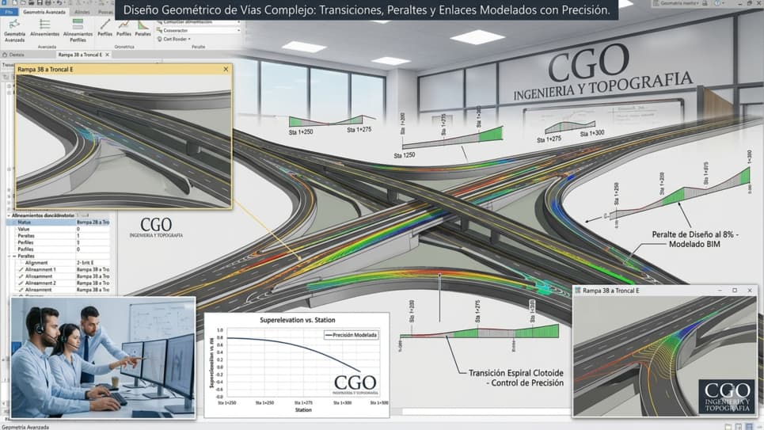This screenshot has height=430, width=764.
Task: Collapse the Alineamientos section in properties panel
Action: tap(8, 215)
